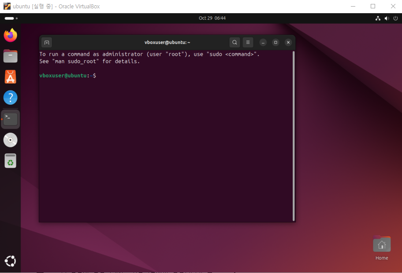Image resolution: width=402 pixels, height=273 pixels.
Task: Click the VirtualBox title bar app icon
Action: click(x=7, y=6)
